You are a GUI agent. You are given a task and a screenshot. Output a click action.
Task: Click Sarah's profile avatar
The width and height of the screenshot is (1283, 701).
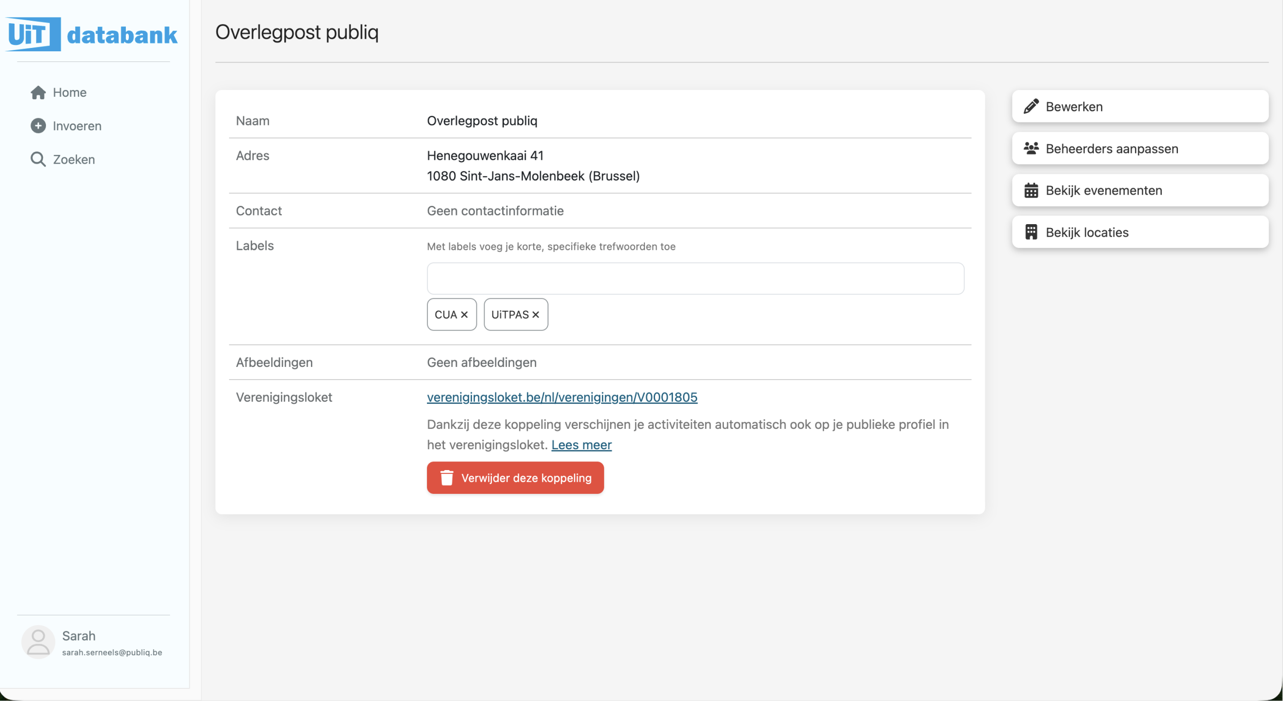pos(38,642)
